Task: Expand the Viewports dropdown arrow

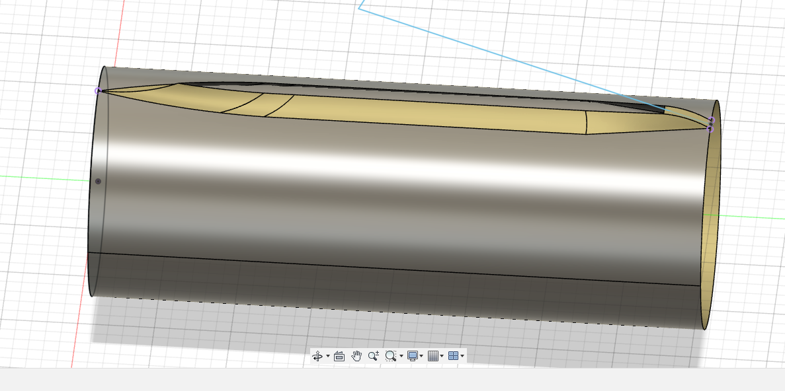Action: (x=462, y=357)
